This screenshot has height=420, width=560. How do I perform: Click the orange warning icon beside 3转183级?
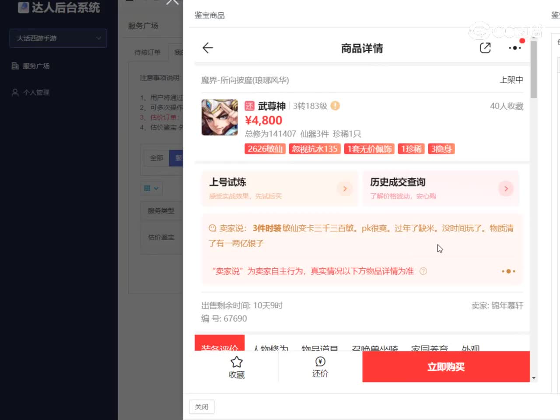[335, 106]
